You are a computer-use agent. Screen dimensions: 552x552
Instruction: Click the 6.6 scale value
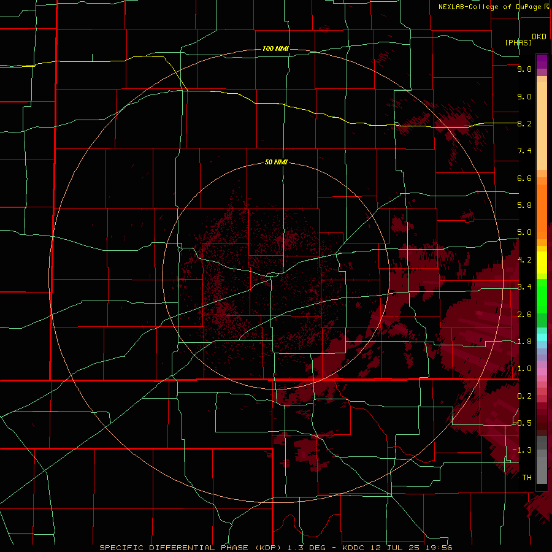(x=524, y=178)
